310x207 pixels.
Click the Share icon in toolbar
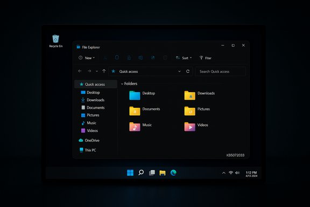[x=153, y=58]
